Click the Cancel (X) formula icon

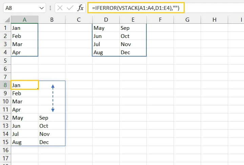[60, 8]
